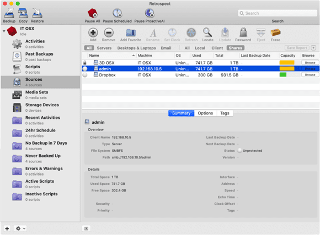Click the Locate magnifier icon
320x235 pixels.
[x=207, y=32]
